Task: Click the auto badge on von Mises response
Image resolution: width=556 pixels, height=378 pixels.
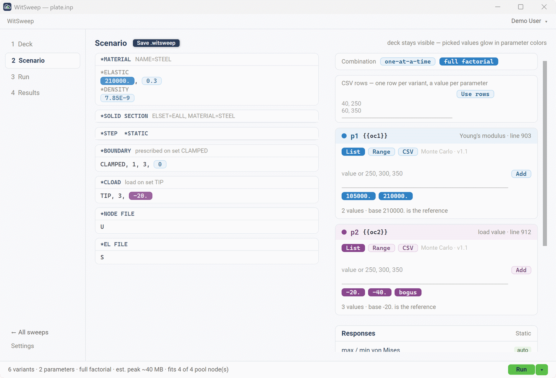Action: click(522, 350)
